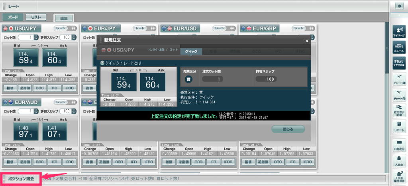Toggle レート/chart switch on EUR/GBP card

click(x=303, y=28)
